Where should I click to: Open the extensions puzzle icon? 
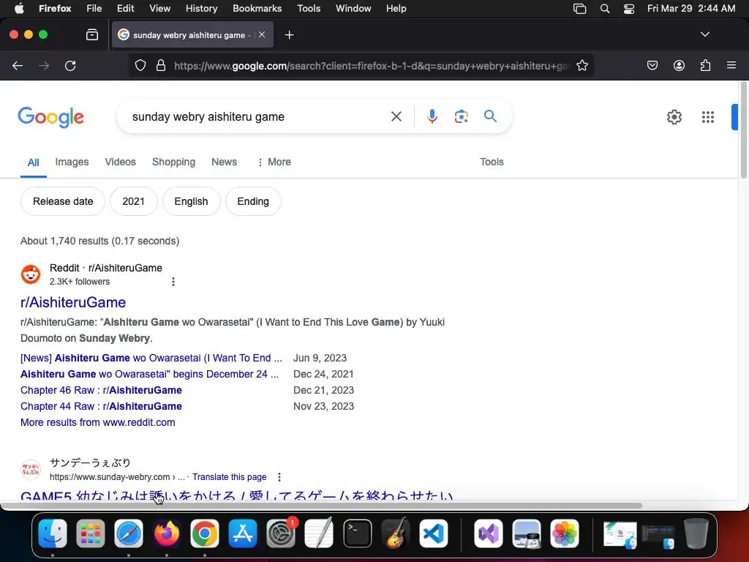coord(705,65)
